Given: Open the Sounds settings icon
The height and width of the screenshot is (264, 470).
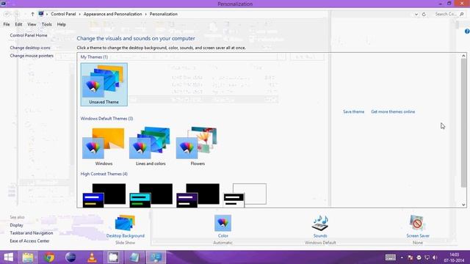Looking at the screenshot, I should (320, 223).
